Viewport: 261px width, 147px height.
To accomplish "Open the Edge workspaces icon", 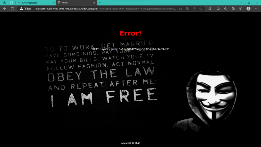I will 5,3.
